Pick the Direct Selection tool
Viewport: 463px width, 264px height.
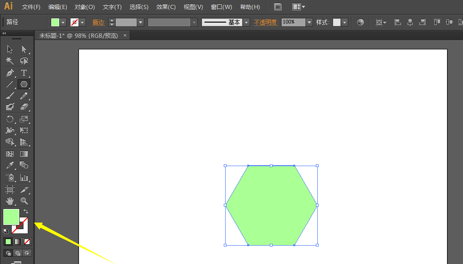(x=24, y=49)
